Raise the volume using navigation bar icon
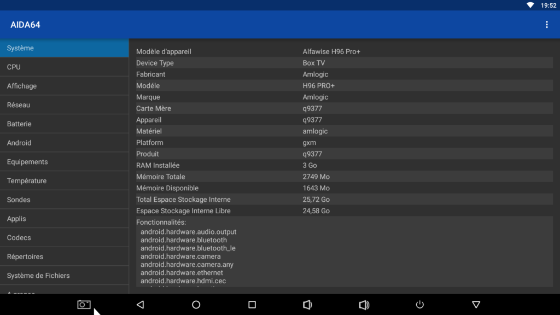Image resolution: width=560 pixels, height=315 pixels. (364, 304)
